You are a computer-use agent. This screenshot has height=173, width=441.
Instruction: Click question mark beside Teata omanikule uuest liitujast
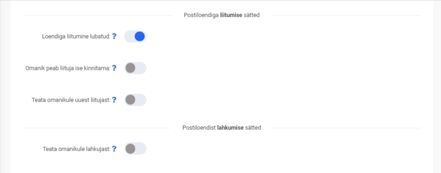tap(114, 100)
